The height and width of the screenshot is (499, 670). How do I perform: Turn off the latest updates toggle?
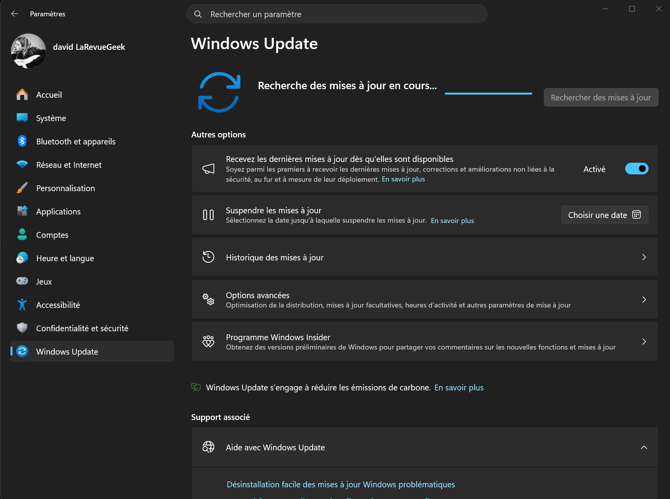click(x=637, y=169)
